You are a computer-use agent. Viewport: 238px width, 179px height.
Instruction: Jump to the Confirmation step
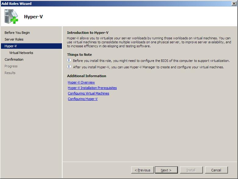click(14, 59)
